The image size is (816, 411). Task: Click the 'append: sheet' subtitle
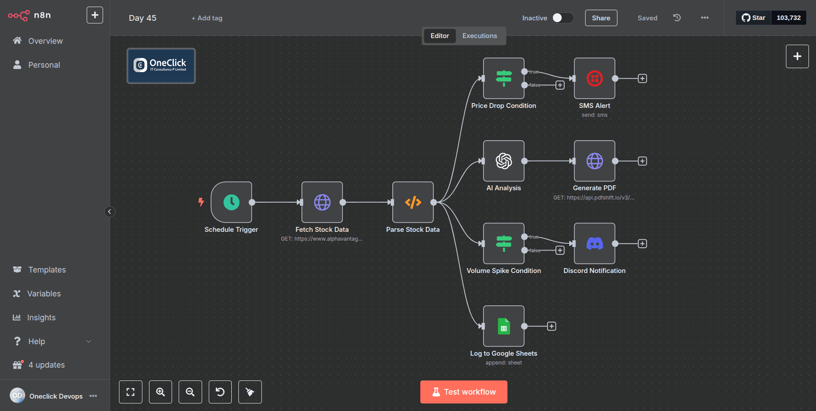tap(504, 363)
